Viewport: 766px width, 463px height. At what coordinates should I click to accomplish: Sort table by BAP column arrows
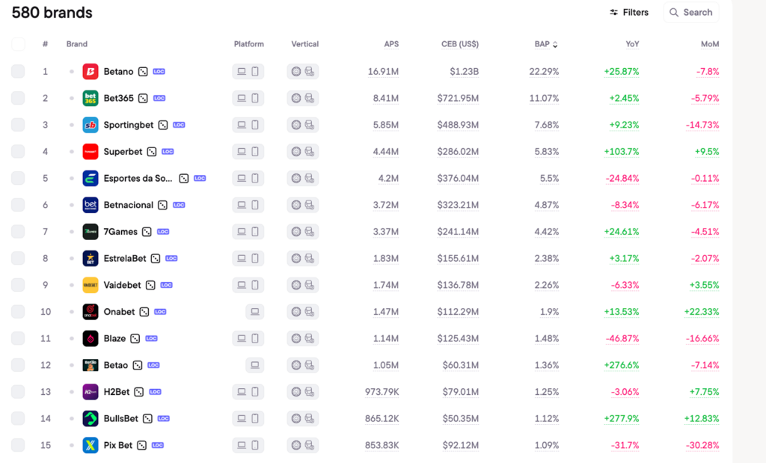tap(555, 45)
